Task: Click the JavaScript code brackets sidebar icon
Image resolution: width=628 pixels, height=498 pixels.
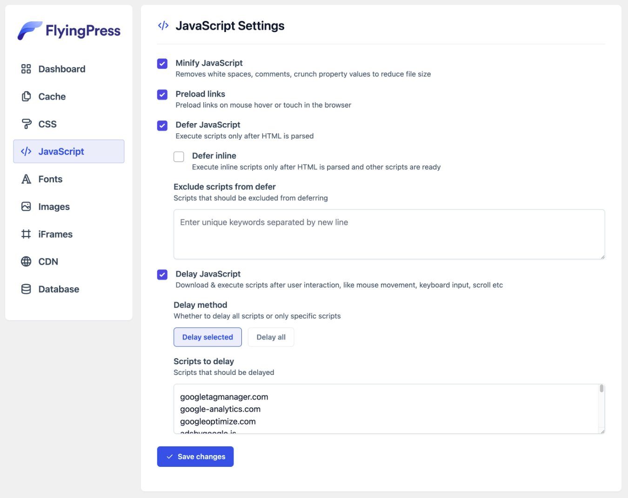Action: click(x=26, y=151)
